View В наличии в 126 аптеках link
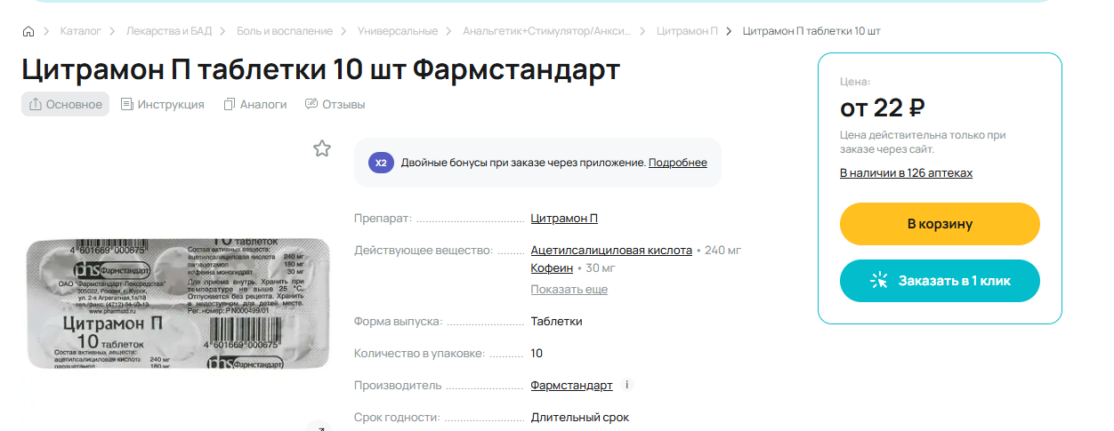Image resolution: width=1114 pixels, height=431 pixels. point(906,172)
